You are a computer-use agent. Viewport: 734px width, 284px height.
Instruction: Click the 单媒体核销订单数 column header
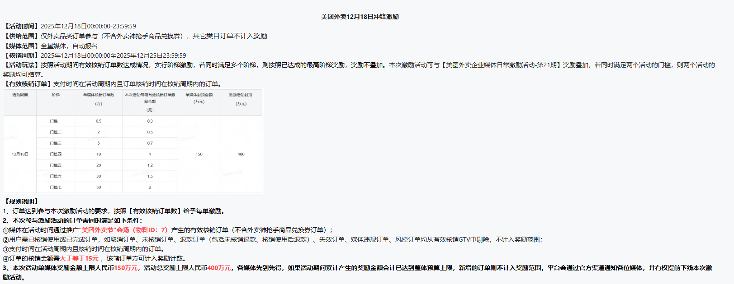99,95
